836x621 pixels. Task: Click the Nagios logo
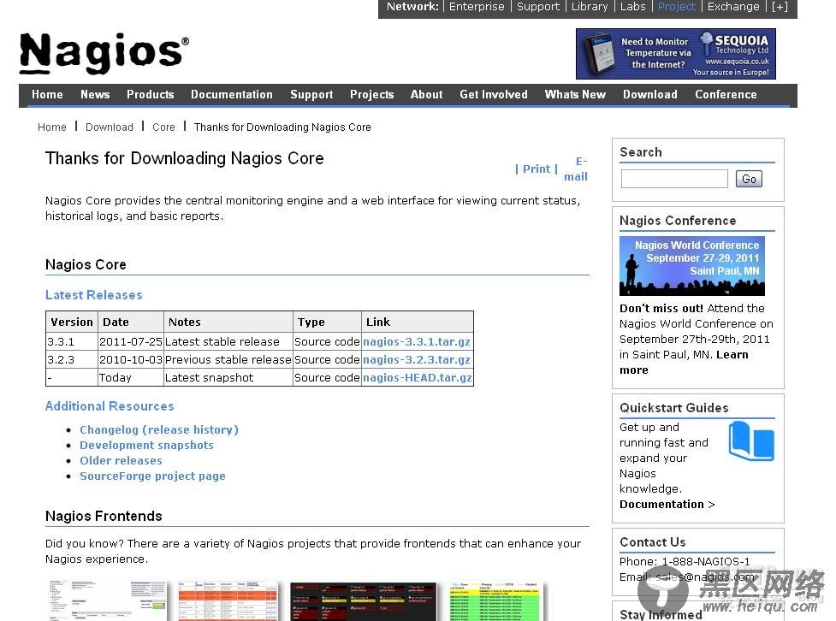coord(104,52)
